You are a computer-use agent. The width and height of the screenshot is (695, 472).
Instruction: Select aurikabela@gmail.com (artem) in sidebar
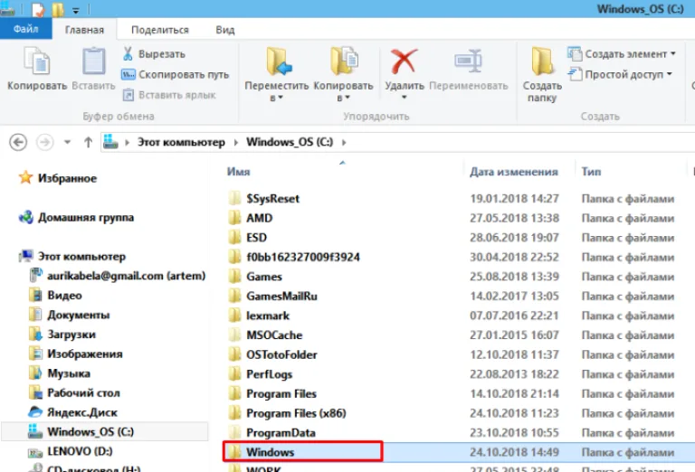coord(117,276)
